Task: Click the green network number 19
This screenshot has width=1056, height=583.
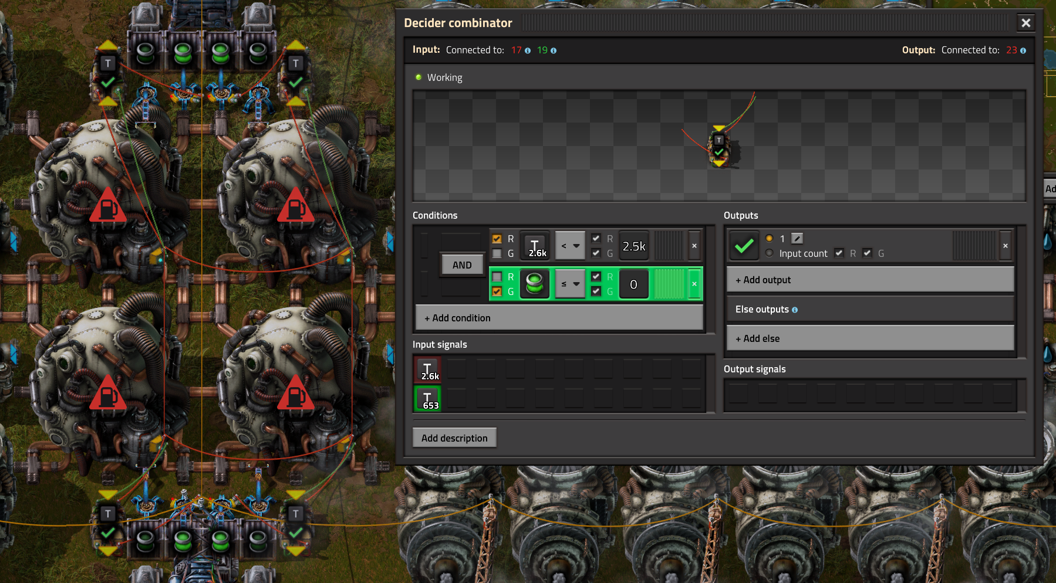Action: (x=542, y=50)
